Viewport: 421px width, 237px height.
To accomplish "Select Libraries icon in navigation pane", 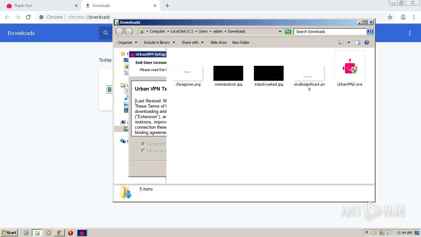I will pyautogui.click(x=123, y=85).
